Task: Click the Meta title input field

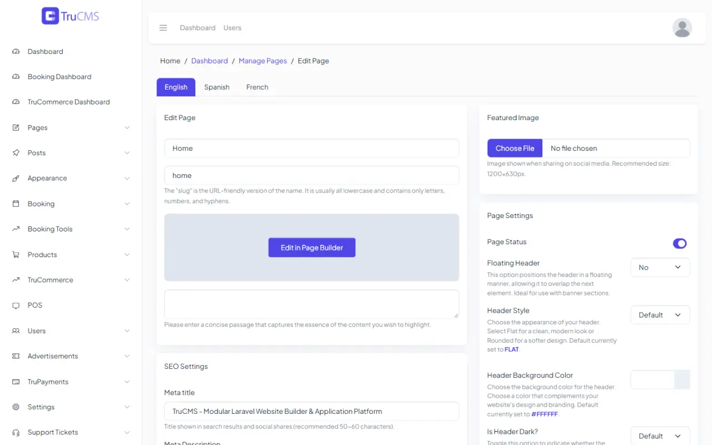Action: point(311,411)
